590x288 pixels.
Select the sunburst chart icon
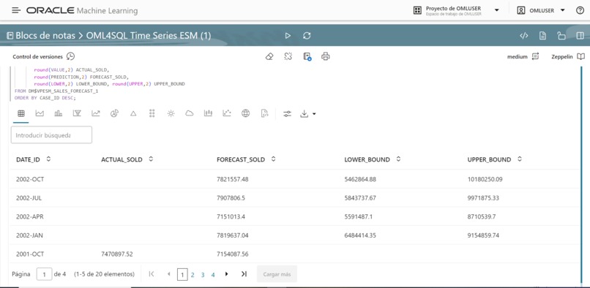[171, 113]
